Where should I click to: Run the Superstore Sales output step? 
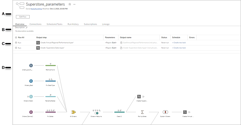pyautogui.click(x=18, y=48)
